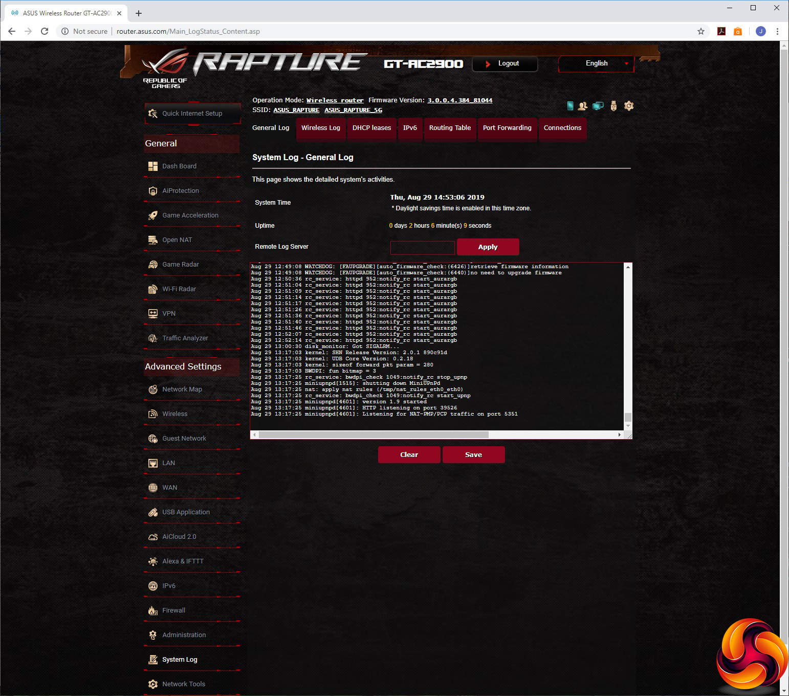Click the log's horizontal scrollbar thumb
The width and height of the screenshot is (789, 696).
tap(374, 435)
